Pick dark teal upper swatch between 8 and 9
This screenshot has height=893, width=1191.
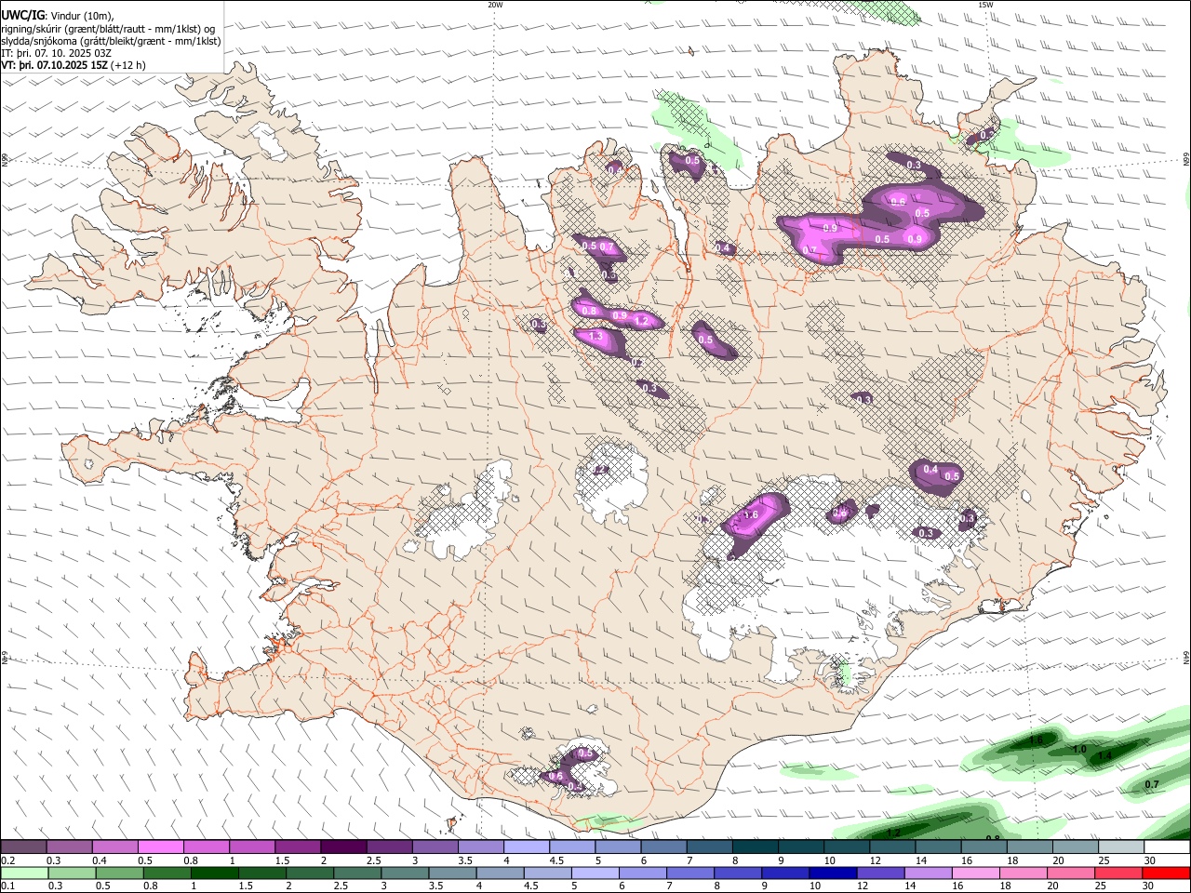tap(755, 847)
